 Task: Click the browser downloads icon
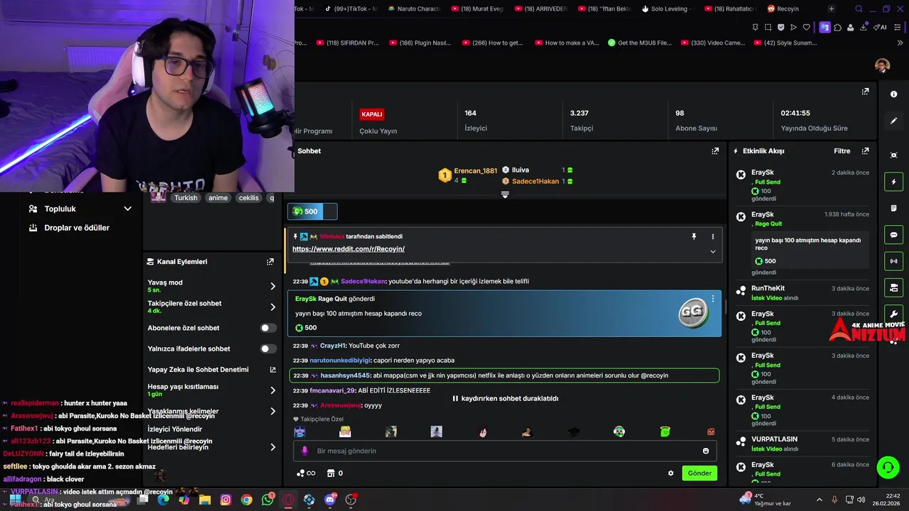click(864, 27)
